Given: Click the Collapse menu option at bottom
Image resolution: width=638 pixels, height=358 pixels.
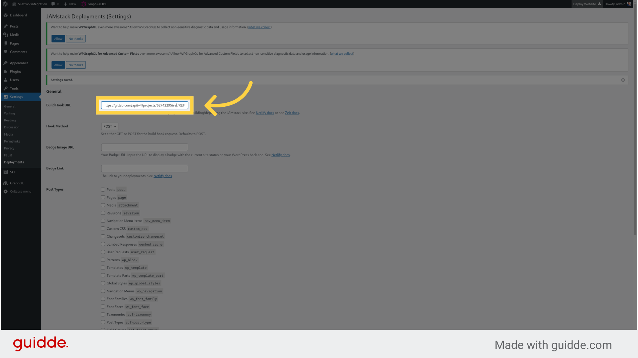Looking at the screenshot, I should [20, 192].
